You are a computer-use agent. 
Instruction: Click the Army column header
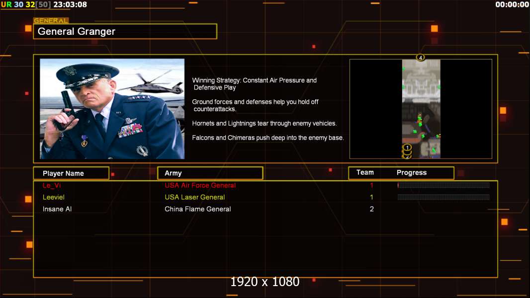210,173
